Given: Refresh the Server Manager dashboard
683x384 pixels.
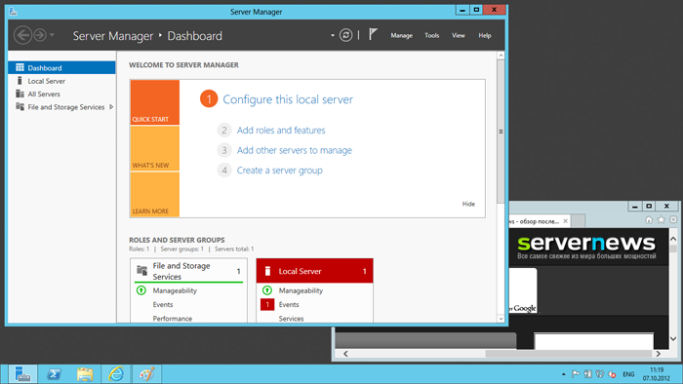Looking at the screenshot, I should 345,35.
